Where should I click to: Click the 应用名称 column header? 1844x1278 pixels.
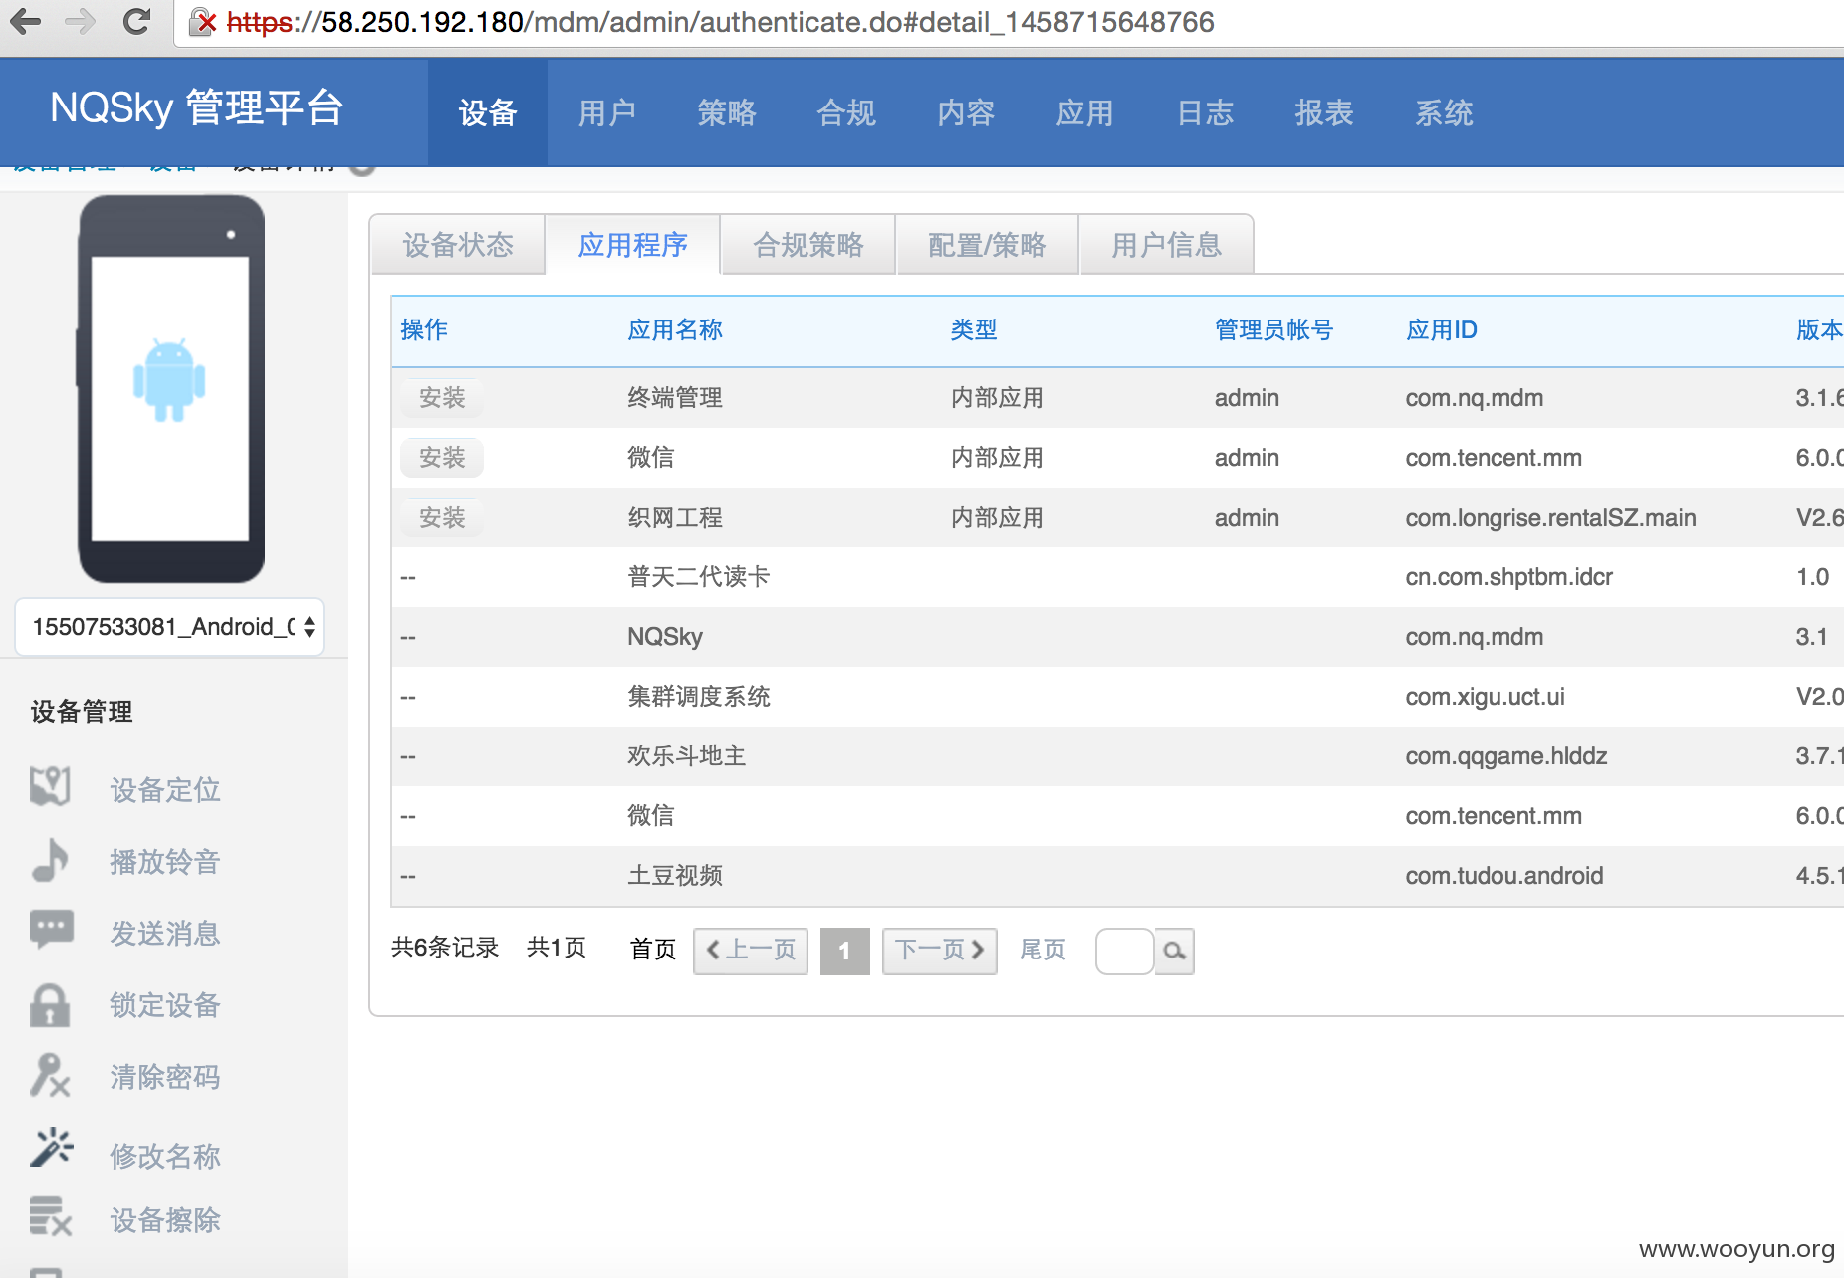675,330
